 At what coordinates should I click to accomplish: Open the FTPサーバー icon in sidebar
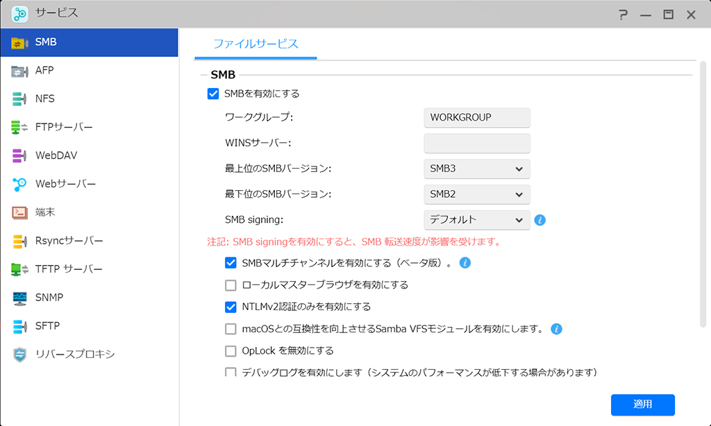pyautogui.click(x=19, y=128)
